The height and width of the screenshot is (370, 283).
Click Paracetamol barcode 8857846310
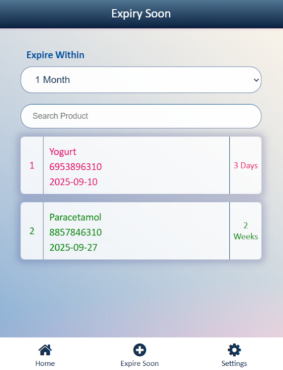tap(76, 232)
